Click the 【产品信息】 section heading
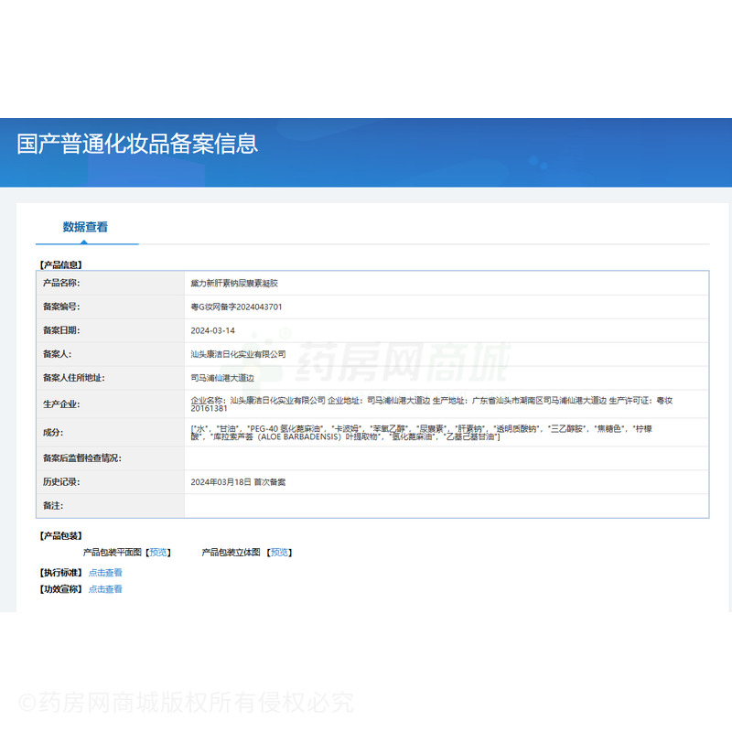732x732 pixels. click(x=61, y=264)
